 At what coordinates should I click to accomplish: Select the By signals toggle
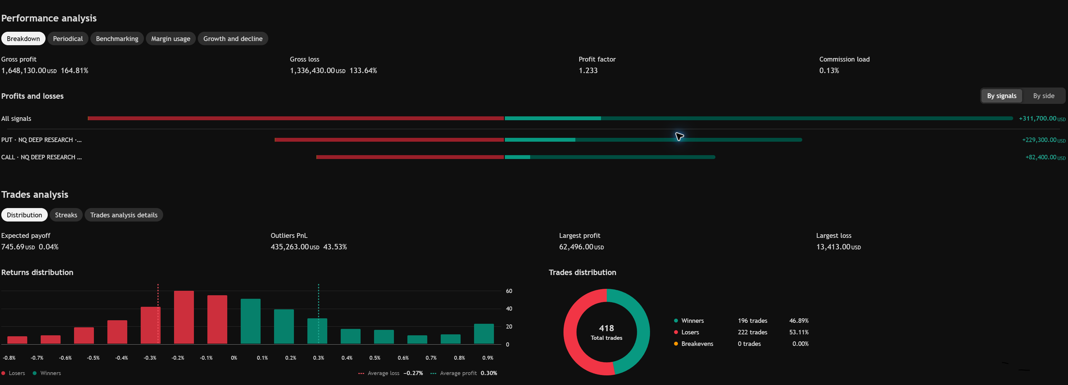point(1001,96)
